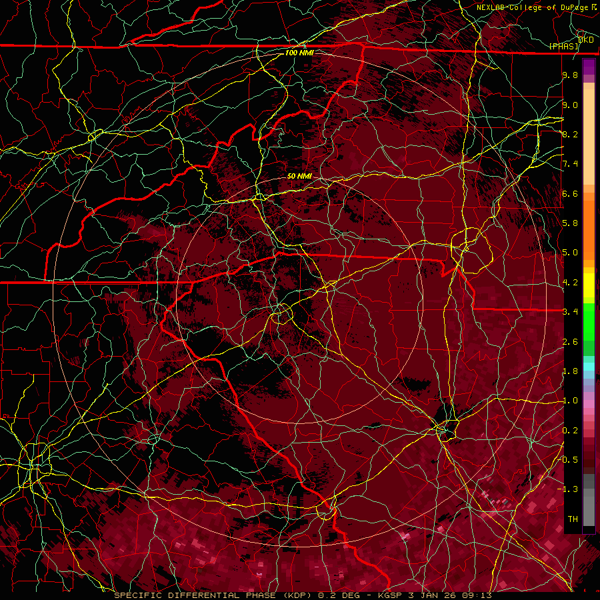Click the [PHAS] units label
The height and width of the screenshot is (600, 600).
coord(564,46)
